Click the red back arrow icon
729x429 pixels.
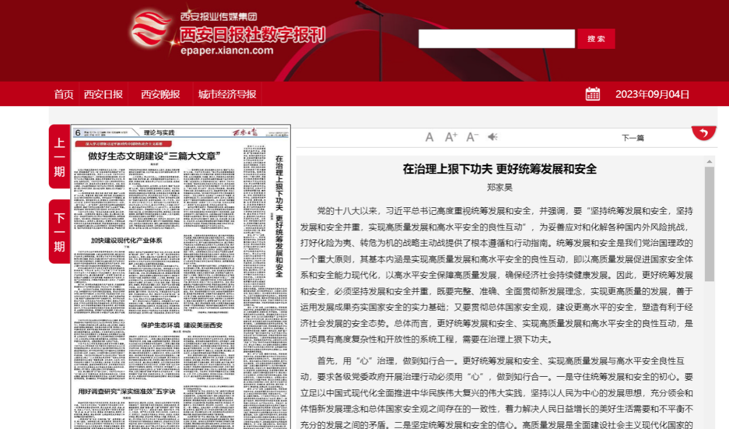[704, 133]
